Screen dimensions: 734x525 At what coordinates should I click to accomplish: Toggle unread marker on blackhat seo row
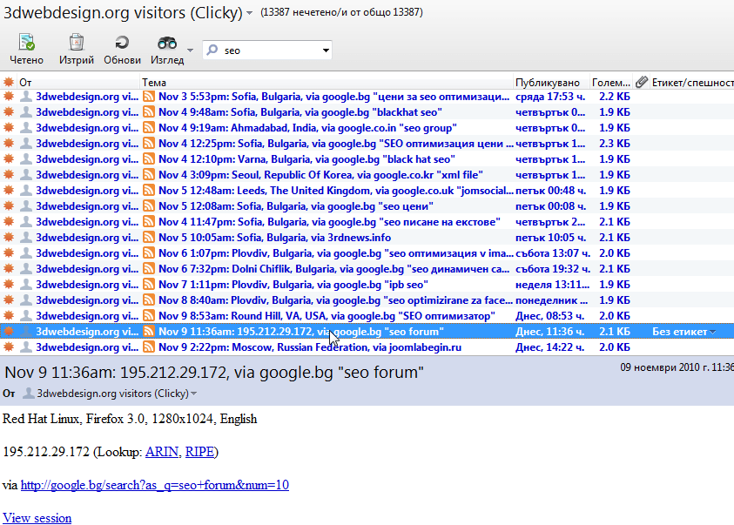click(9, 111)
